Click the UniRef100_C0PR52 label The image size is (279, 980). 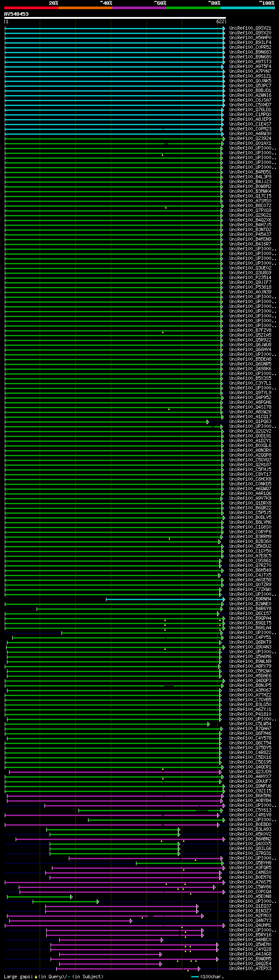[250, 48]
